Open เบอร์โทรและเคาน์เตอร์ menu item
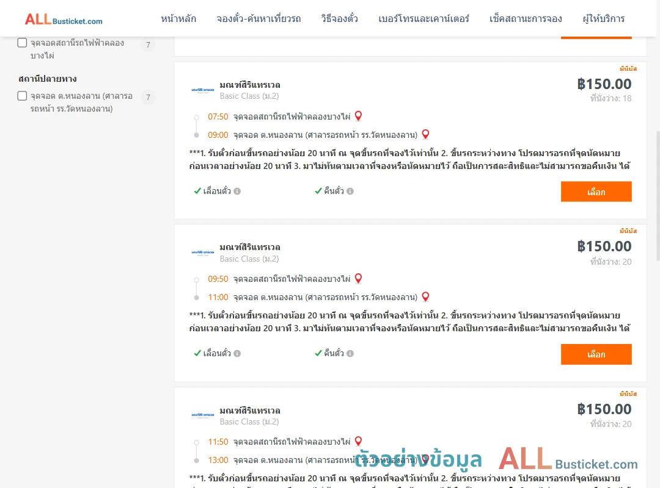 tap(424, 19)
